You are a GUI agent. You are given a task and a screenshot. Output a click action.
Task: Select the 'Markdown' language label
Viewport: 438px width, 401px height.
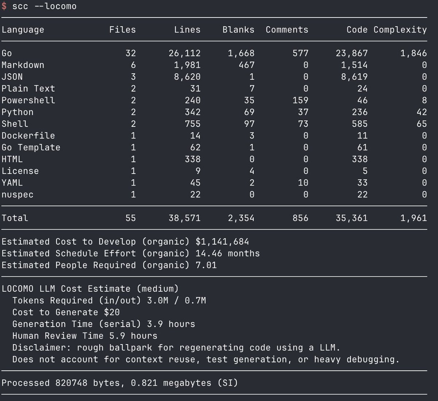(23, 65)
